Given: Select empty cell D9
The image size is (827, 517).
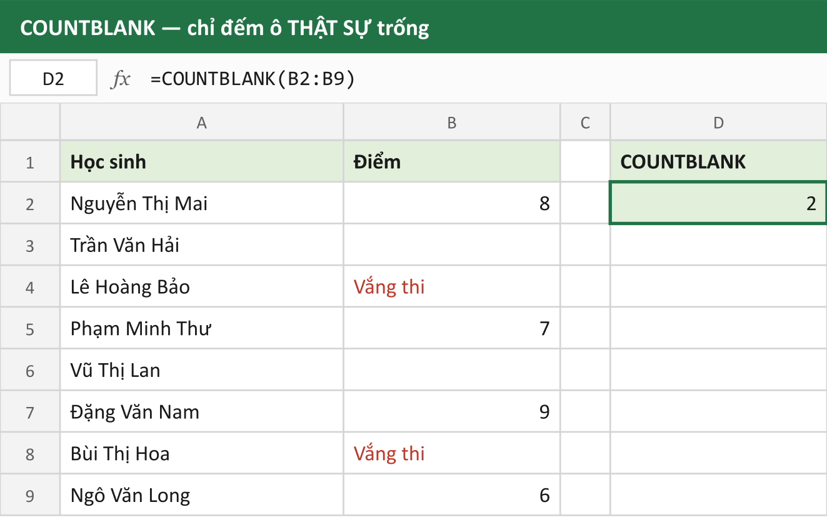Looking at the screenshot, I should pyautogui.click(x=718, y=495).
